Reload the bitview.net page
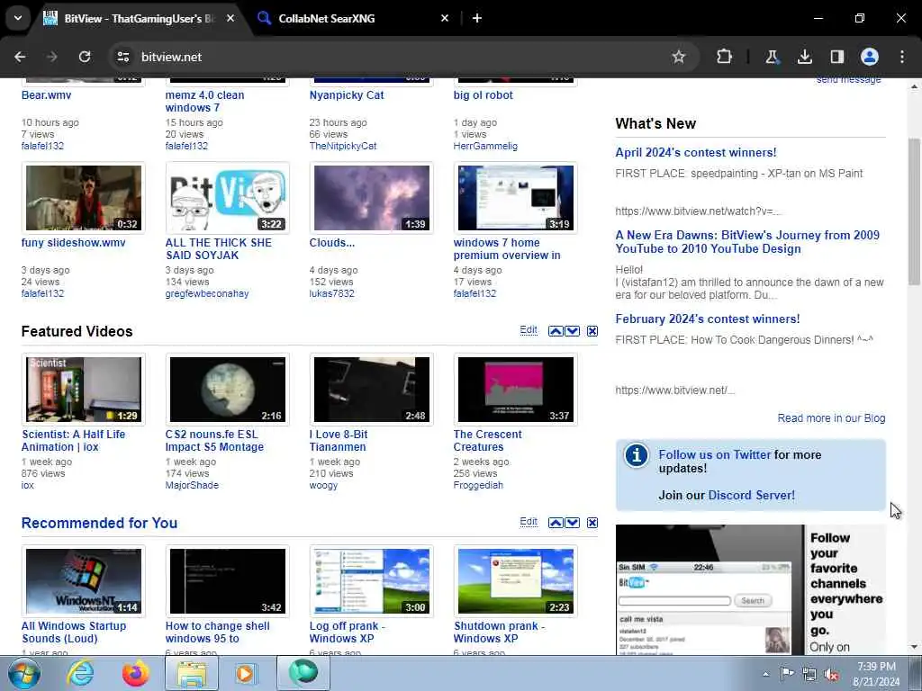This screenshot has width=922, height=691. click(85, 57)
